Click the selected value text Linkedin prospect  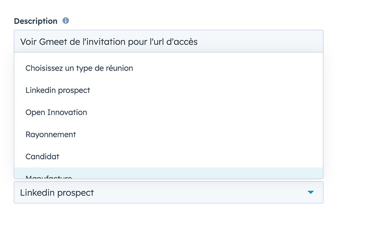coord(57,193)
